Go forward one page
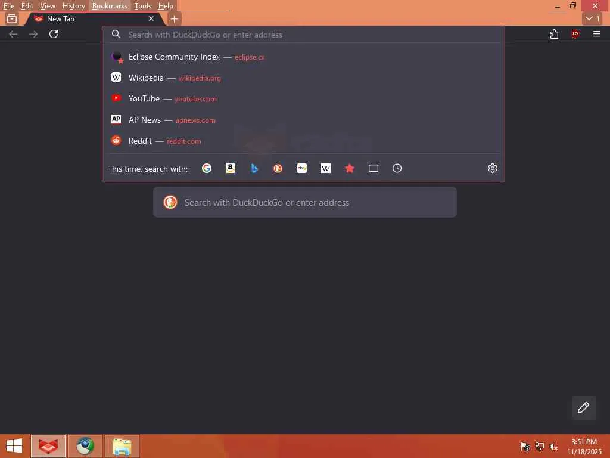 pyautogui.click(x=33, y=34)
